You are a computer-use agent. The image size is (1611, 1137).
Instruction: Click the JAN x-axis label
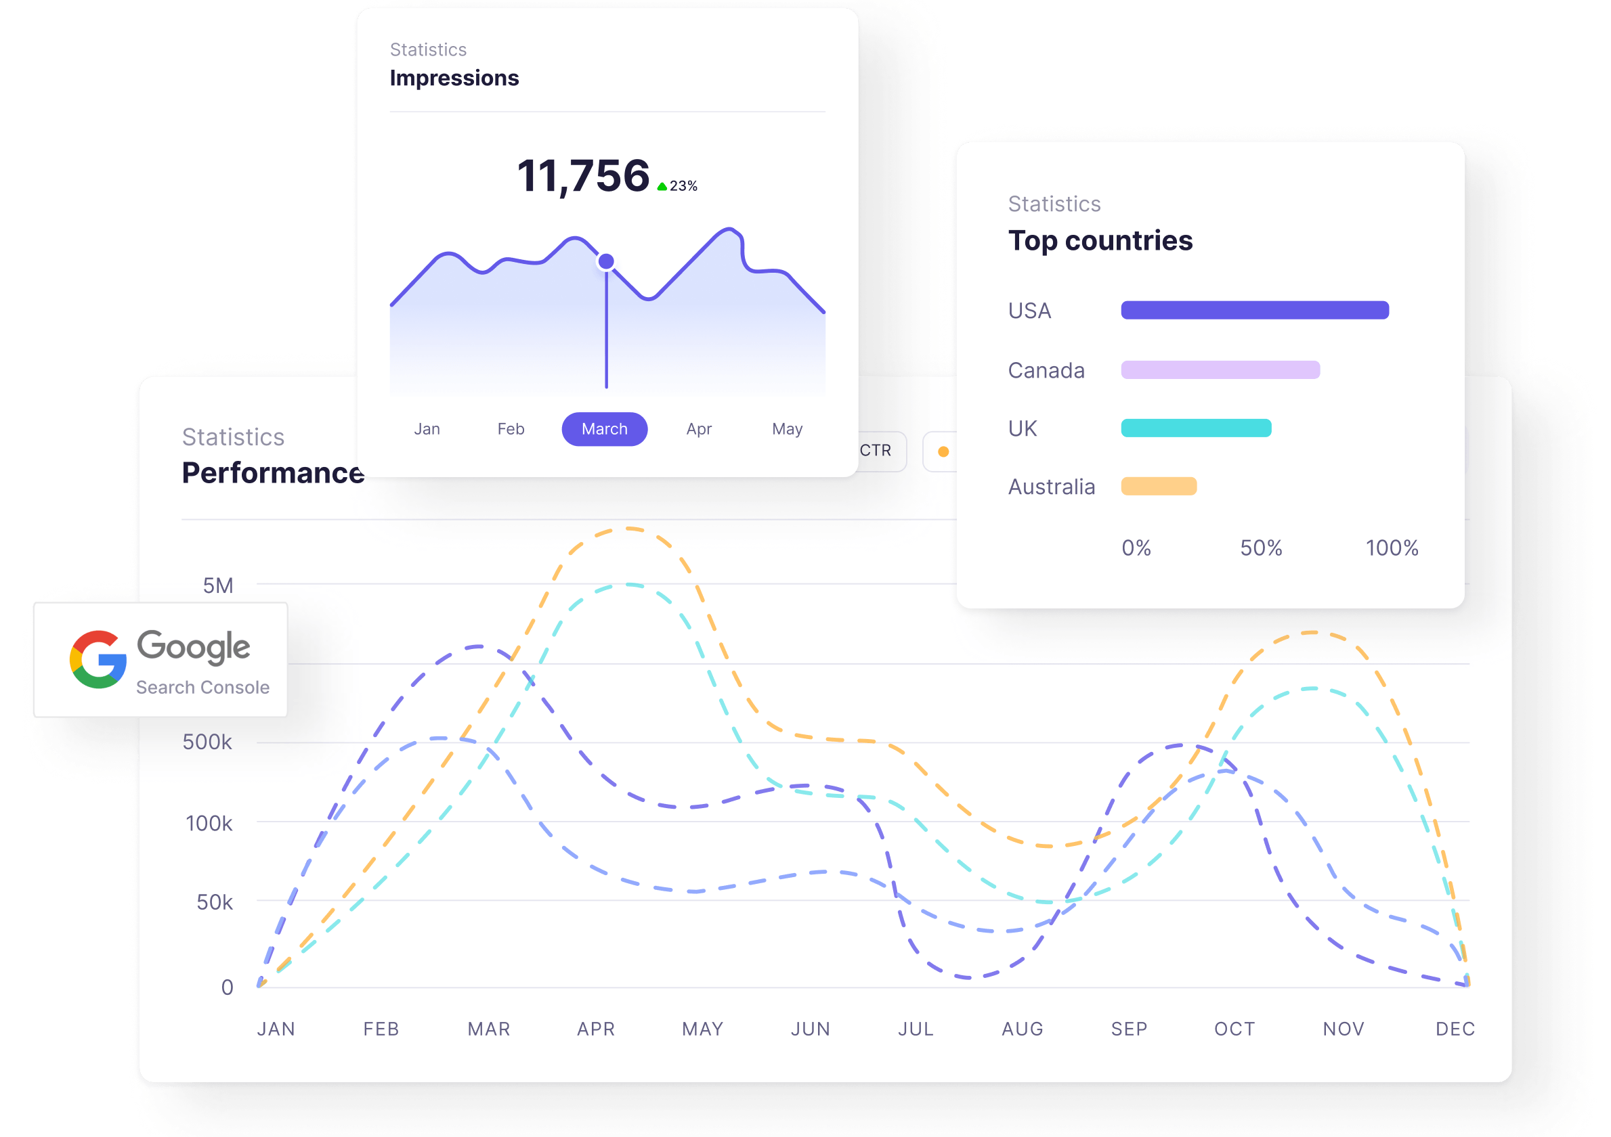276,1029
